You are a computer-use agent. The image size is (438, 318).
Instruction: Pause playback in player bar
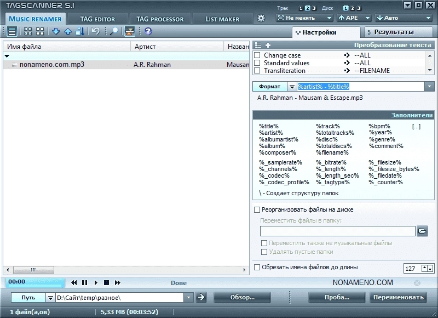pyautogui.click(x=85, y=283)
